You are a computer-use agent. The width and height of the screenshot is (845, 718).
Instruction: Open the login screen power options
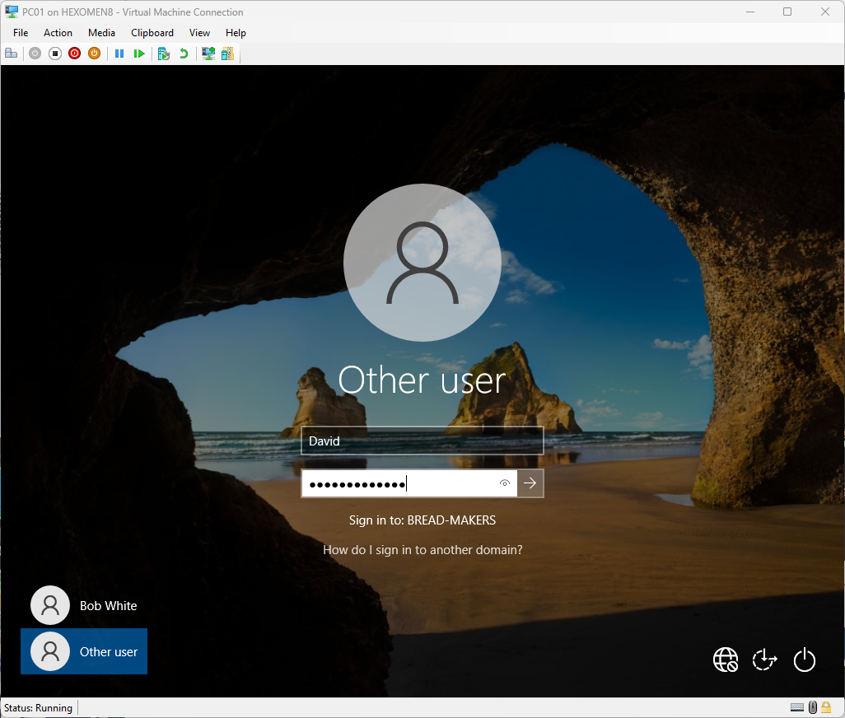coord(804,660)
